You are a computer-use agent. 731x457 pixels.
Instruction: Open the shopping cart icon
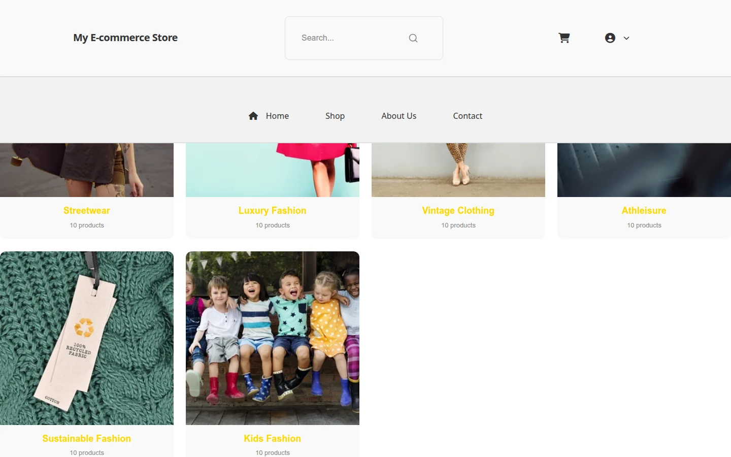coord(564,38)
